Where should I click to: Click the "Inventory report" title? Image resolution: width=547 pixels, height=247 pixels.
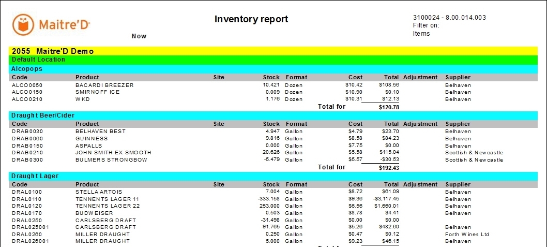(x=251, y=20)
